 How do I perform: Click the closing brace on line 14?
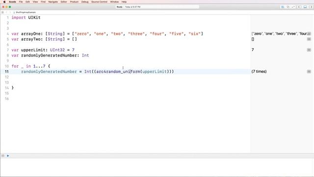coord(13,88)
